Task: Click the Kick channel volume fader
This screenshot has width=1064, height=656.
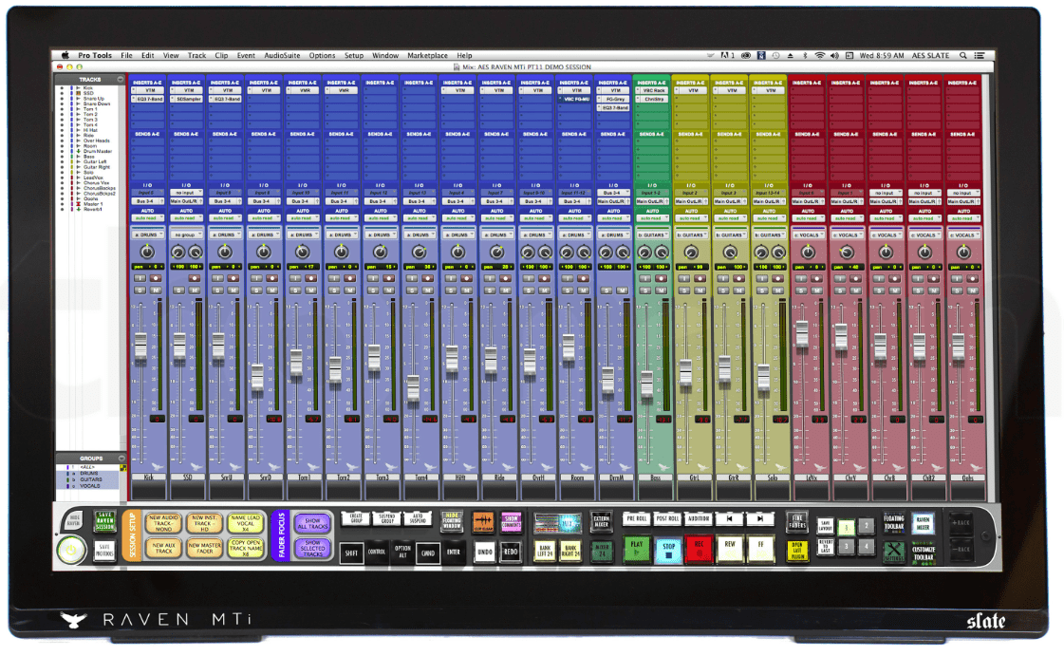Action: [x=140, y=347]
